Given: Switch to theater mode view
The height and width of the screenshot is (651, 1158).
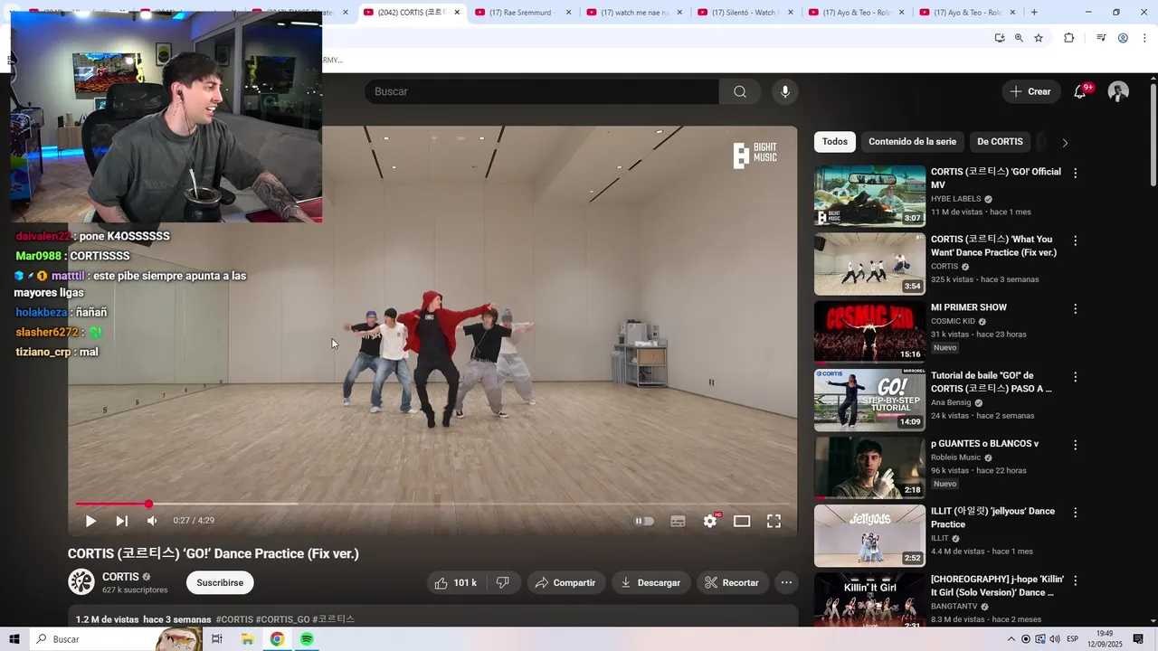Looking at the screenshot, I should coord(742,521).
